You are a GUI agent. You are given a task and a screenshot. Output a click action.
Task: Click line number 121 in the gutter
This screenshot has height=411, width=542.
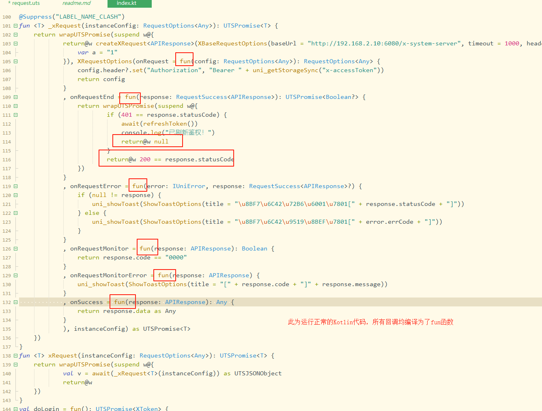pyautogui.click(x=6, y=204)
